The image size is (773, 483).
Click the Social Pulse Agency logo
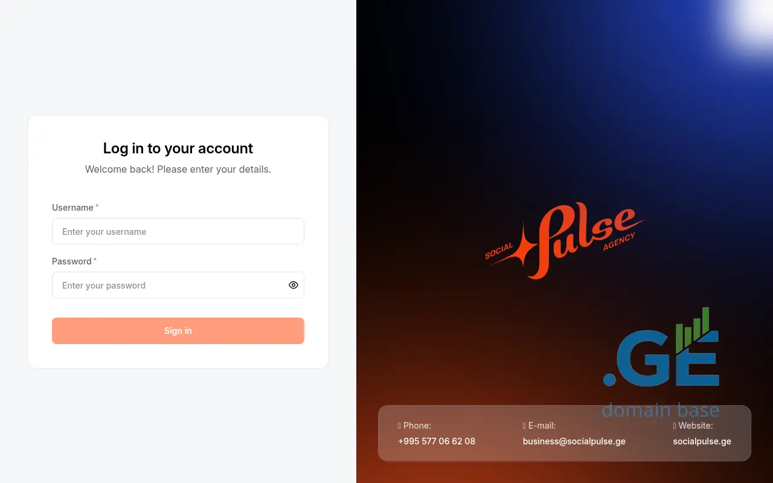pyautogui.click(x=565, y=240)
